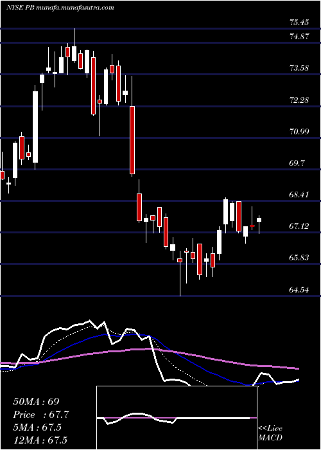
Task: Select the 70.99 price level label
Action: coord(299,132)
